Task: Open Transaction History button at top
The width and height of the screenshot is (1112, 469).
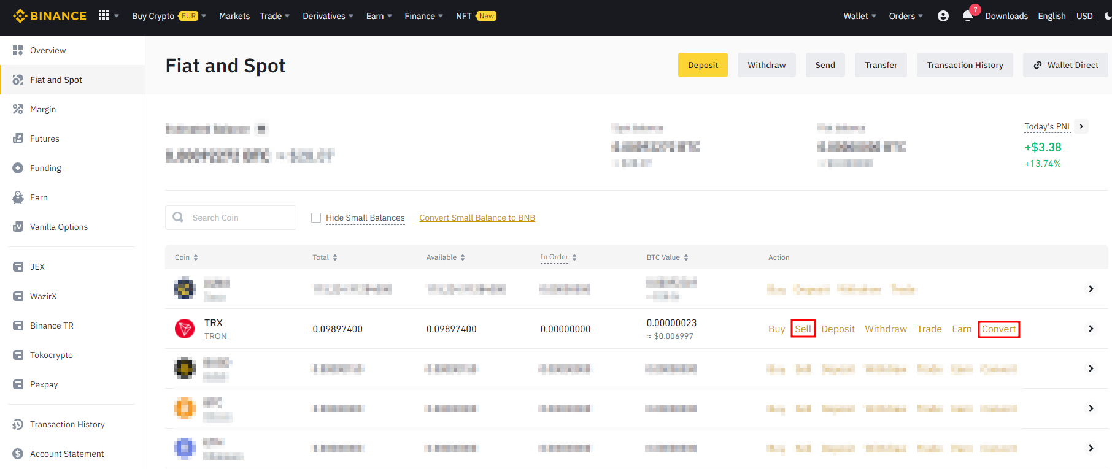Action: point(965,65)
